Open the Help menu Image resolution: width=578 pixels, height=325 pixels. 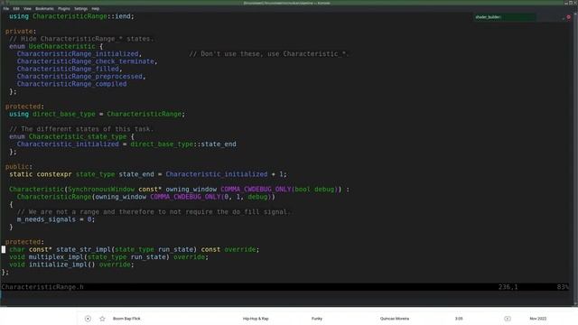96,8
